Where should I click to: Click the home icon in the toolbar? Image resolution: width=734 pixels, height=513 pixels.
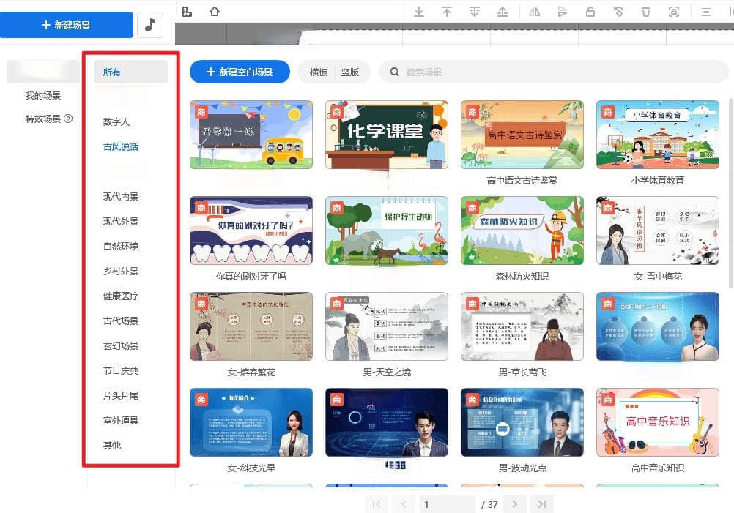(x=215, y=11)
